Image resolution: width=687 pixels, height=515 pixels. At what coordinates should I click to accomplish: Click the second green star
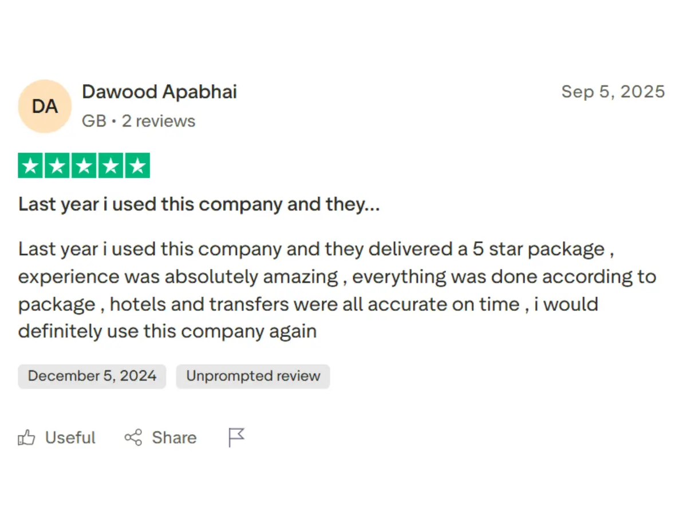[57, 166]
